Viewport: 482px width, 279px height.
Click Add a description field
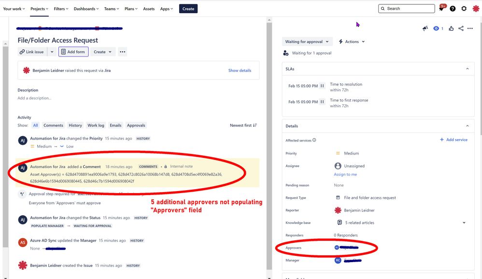tap(34, 98)
